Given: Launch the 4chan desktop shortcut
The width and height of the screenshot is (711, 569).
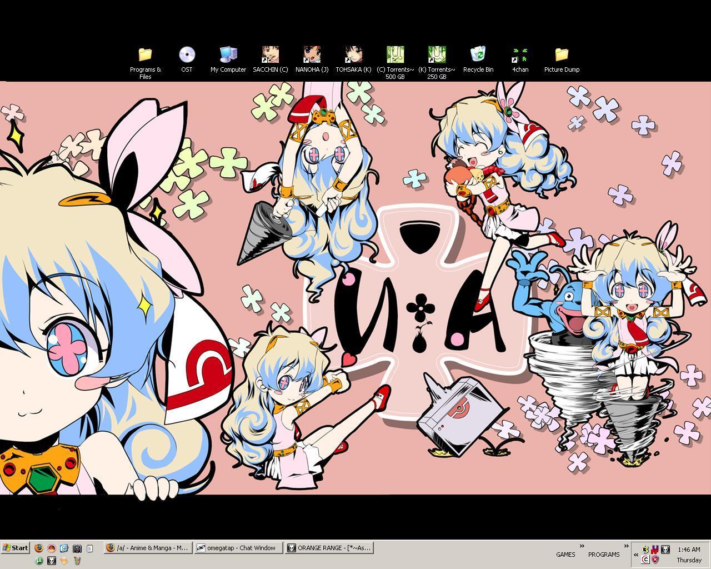Looking at the screenshot, I should [x=520, y=54].
